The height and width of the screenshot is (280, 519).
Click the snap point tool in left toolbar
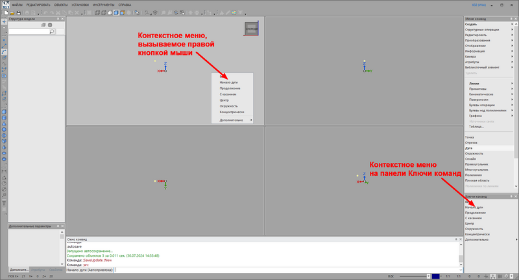coord(4,21)
